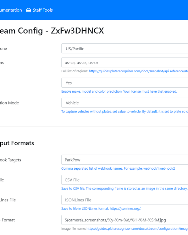Click the Stream Config ZxFw3DHNCX heading
The width and height of the screenshot is (188, 235).
pos(52,31)
